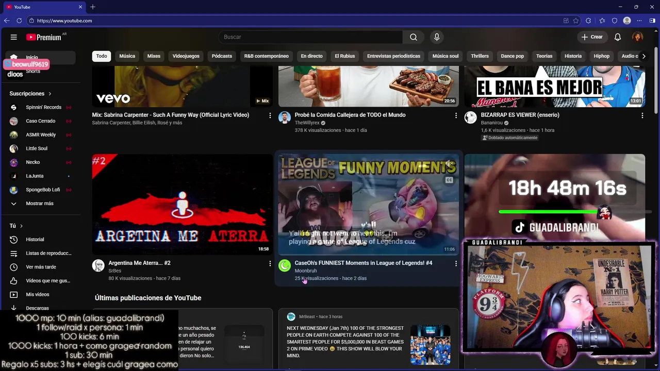Play League of Legends Funny Moments thumbnail
The height and width of the screenshot is (371, 660).
[x=369, y=204]
